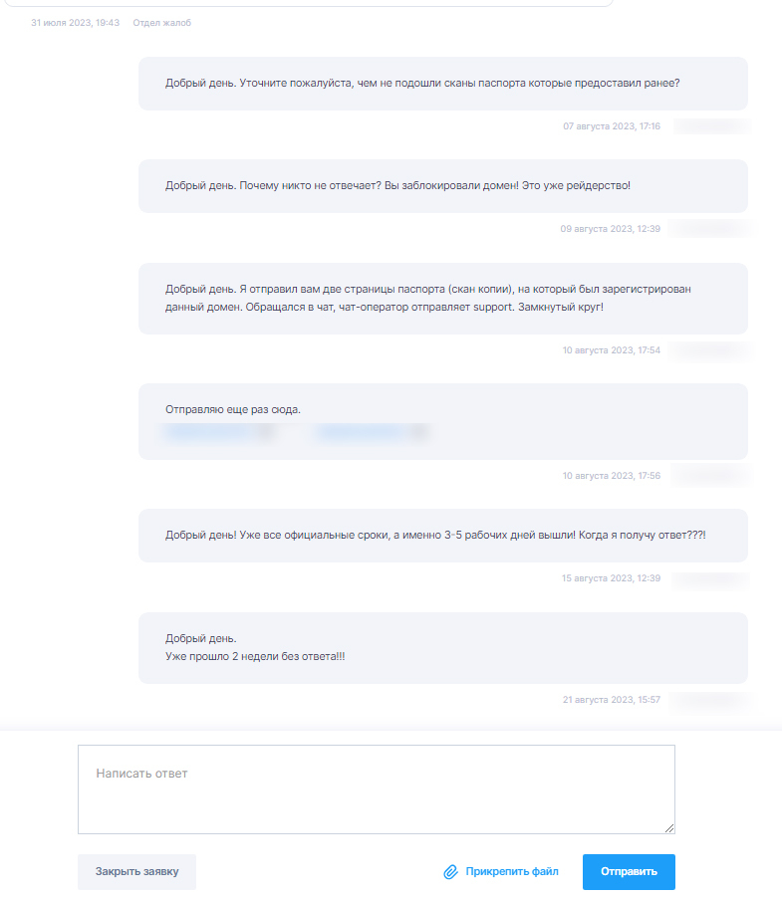Click the Закрыть заявку button
This screenshot has width=782, height=897.
click(x=136, y=872)
